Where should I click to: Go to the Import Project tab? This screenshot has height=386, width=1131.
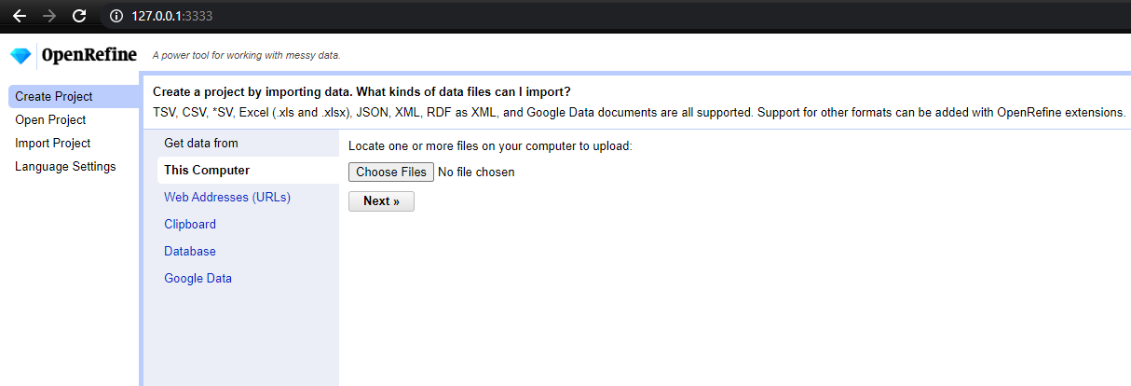click(x=52, y=144)
